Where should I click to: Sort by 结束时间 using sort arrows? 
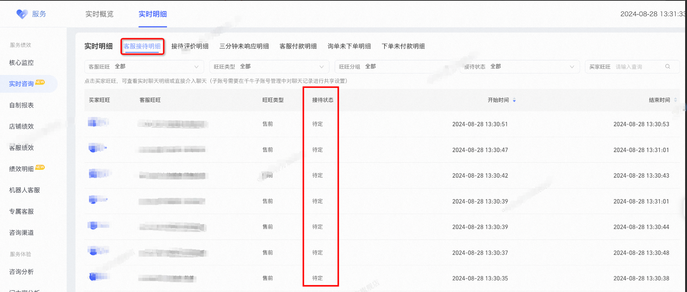pyautogui.click(x=675, y=100)
